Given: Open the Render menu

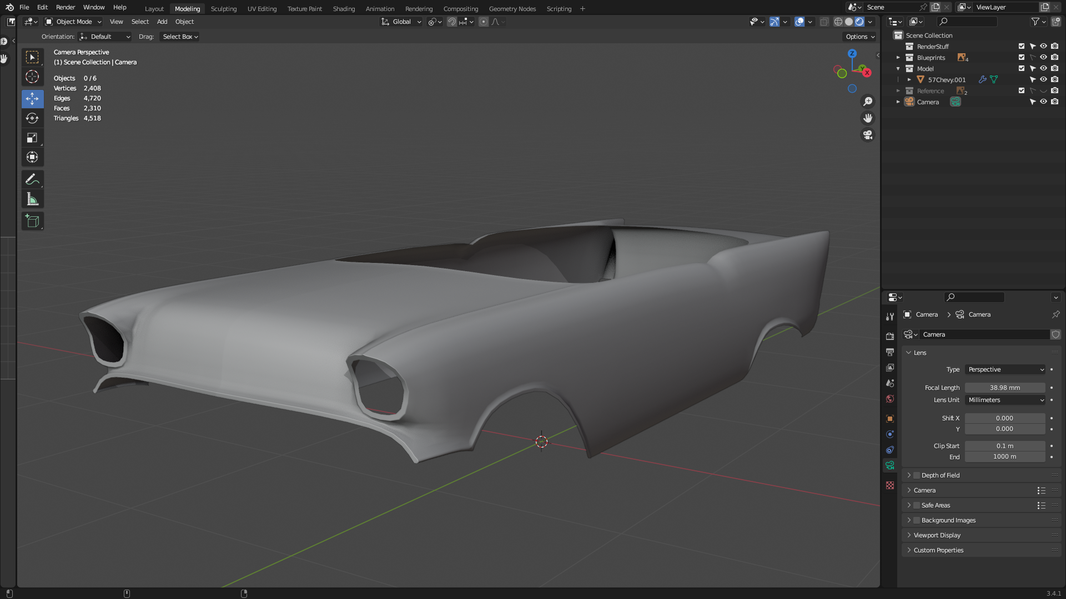Looking at the screenshot, I should (65, 7).
